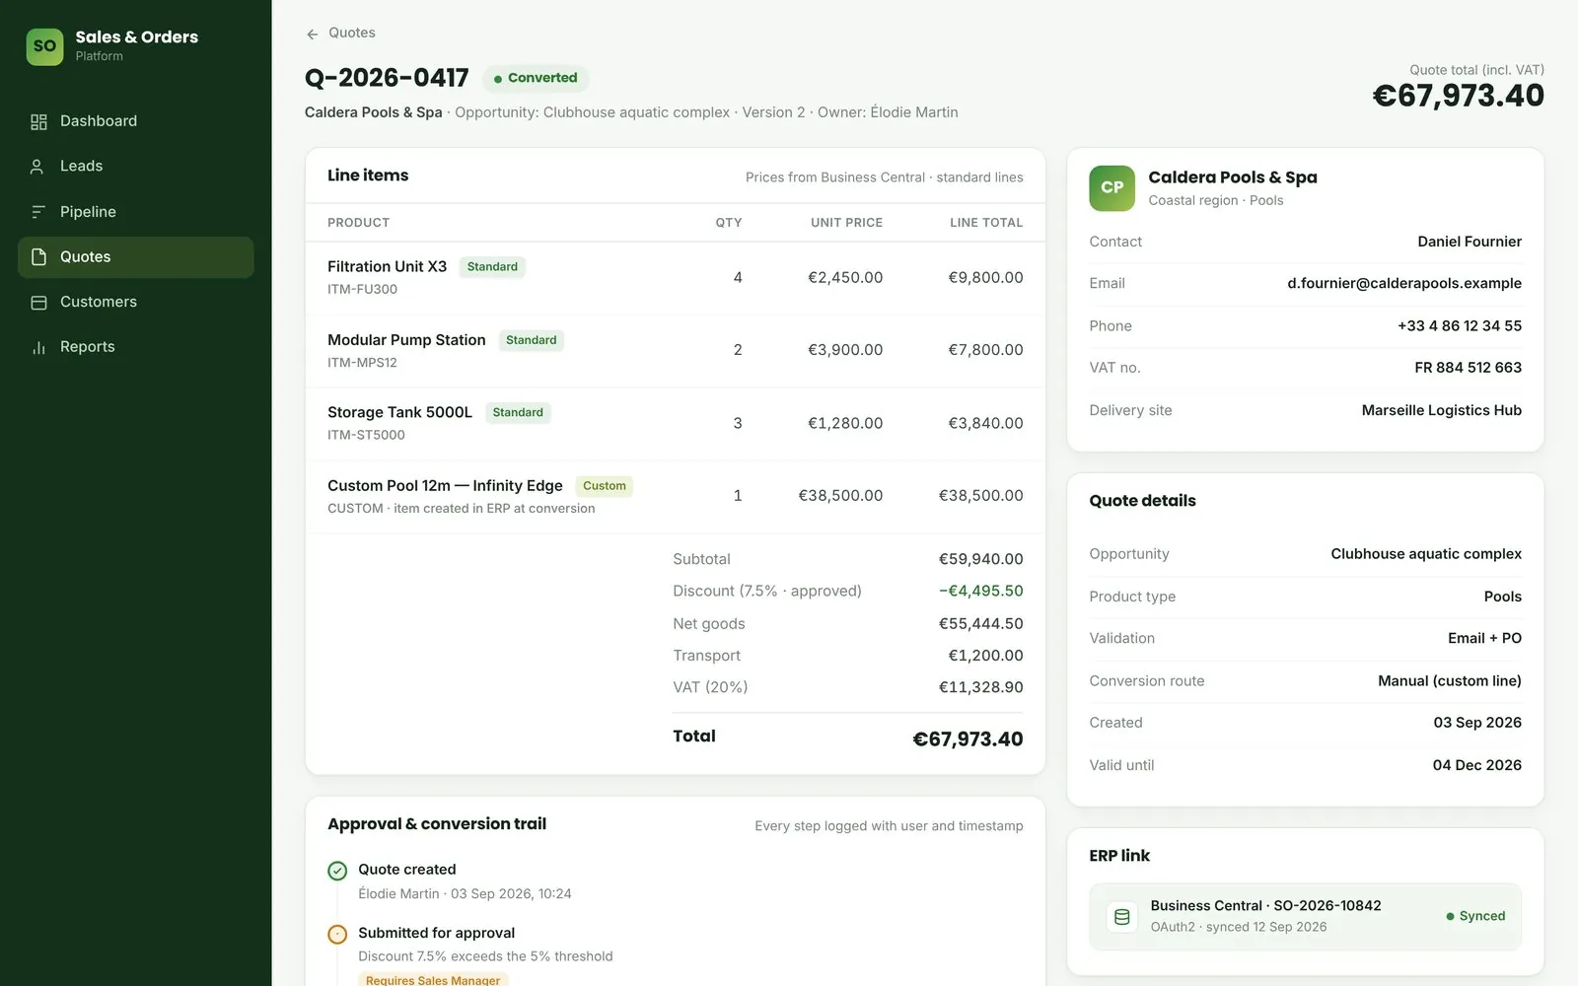Click the Requires Sales Manager badge

(433, 979)
